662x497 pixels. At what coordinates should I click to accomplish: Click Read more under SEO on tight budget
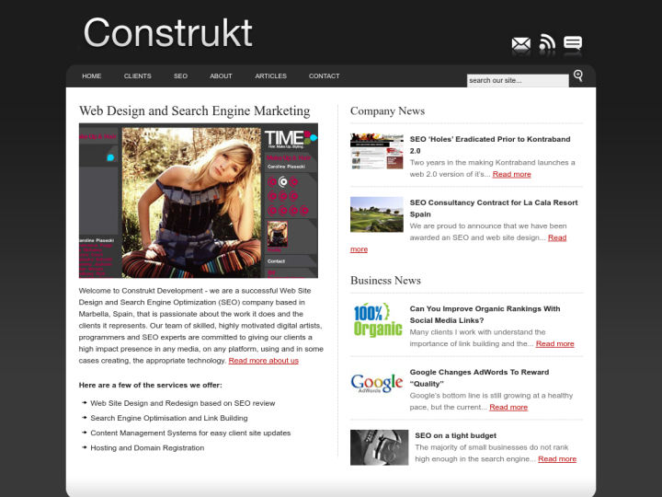coord(557,459)
